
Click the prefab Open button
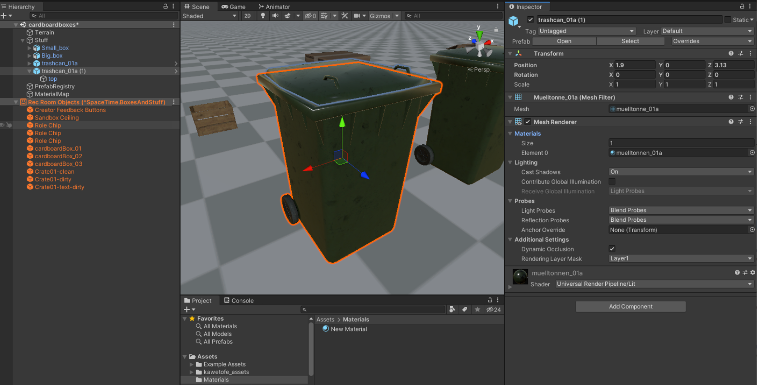coord(564,41)
